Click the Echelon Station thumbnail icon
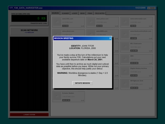This screenshot has width=165, height=124. click(x=57, y=96)
